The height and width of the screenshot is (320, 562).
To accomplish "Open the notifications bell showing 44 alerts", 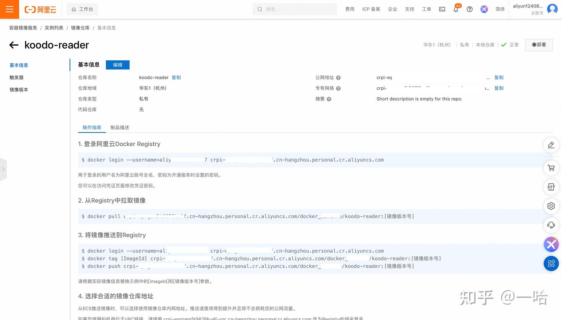I will tap(455, 9).
